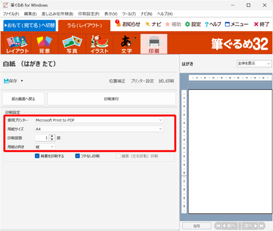Open the 保存 dropdown arrow
The height and width of the screenshot is (231, 273).
(22, 81)
